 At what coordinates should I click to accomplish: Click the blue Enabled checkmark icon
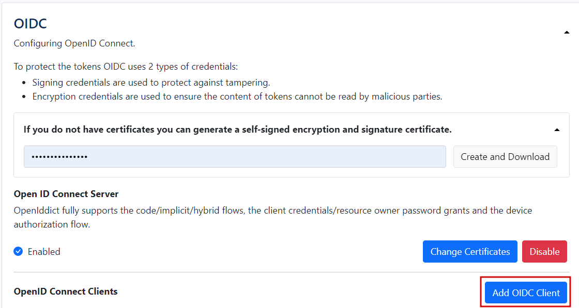18,252
